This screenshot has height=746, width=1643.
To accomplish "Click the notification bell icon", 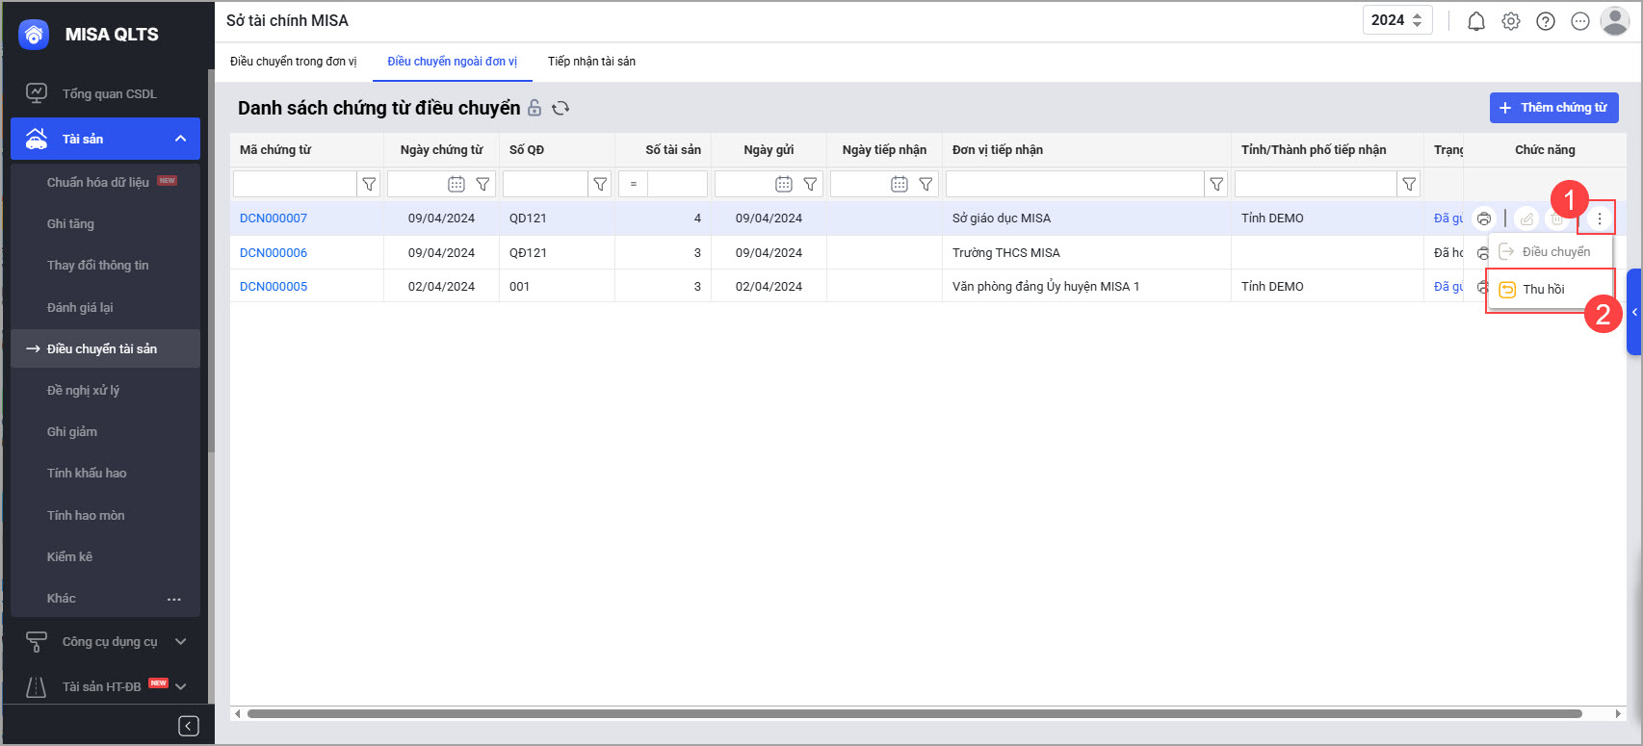I will tap(1475, 21).
